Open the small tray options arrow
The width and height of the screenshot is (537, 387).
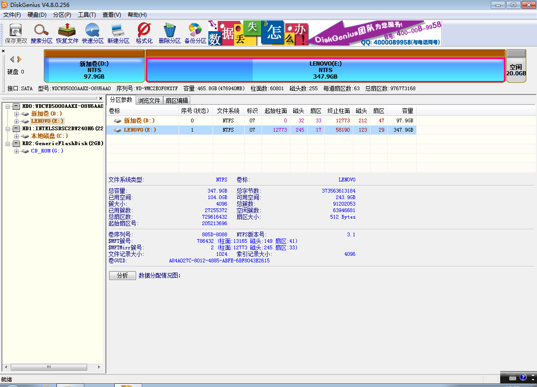pyautogui.click(x=533, y=379)
